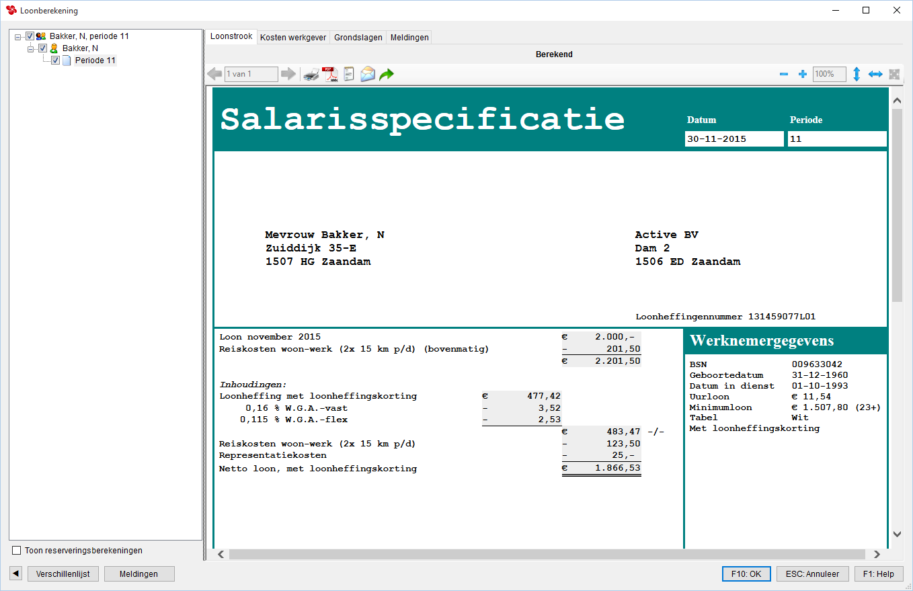Screen dimensions: 913x591
Task: Go to previous page arrow
Action: click(x=214, y=74)
